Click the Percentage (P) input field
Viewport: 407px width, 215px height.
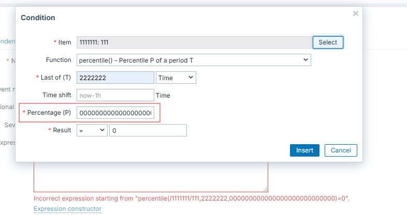click(x=115, y=113)
